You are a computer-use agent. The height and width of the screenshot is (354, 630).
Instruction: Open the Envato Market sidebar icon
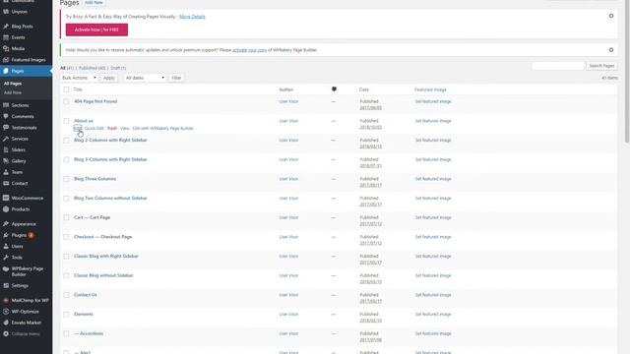6,323
